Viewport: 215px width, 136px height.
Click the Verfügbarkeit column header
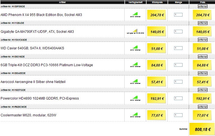pos(135,2)
